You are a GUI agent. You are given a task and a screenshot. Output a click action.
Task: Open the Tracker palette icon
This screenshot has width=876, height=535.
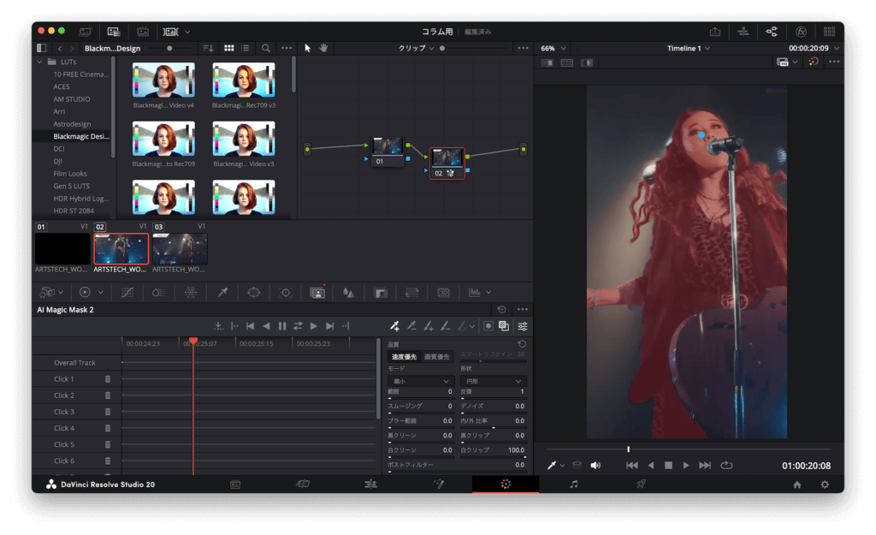[x=286, y=292]
